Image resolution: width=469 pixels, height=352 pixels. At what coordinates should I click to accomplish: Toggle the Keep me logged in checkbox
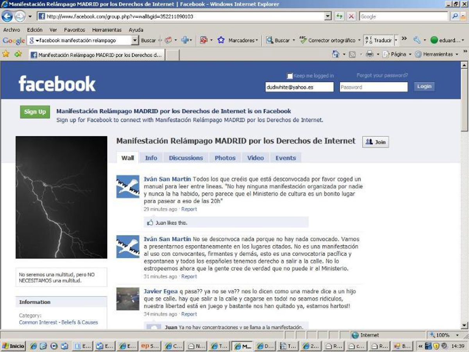point(290,76)
